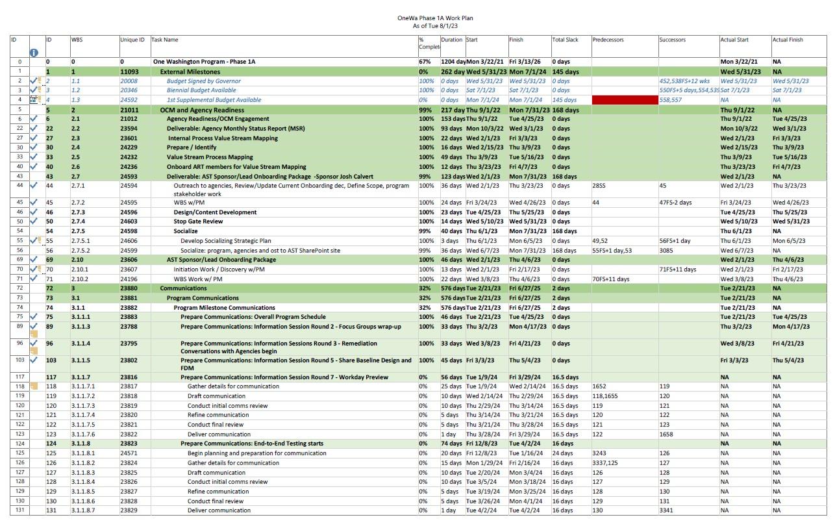
Task: Click WBS cell 3.1.1.7.2
Action: tap(83, 396)
